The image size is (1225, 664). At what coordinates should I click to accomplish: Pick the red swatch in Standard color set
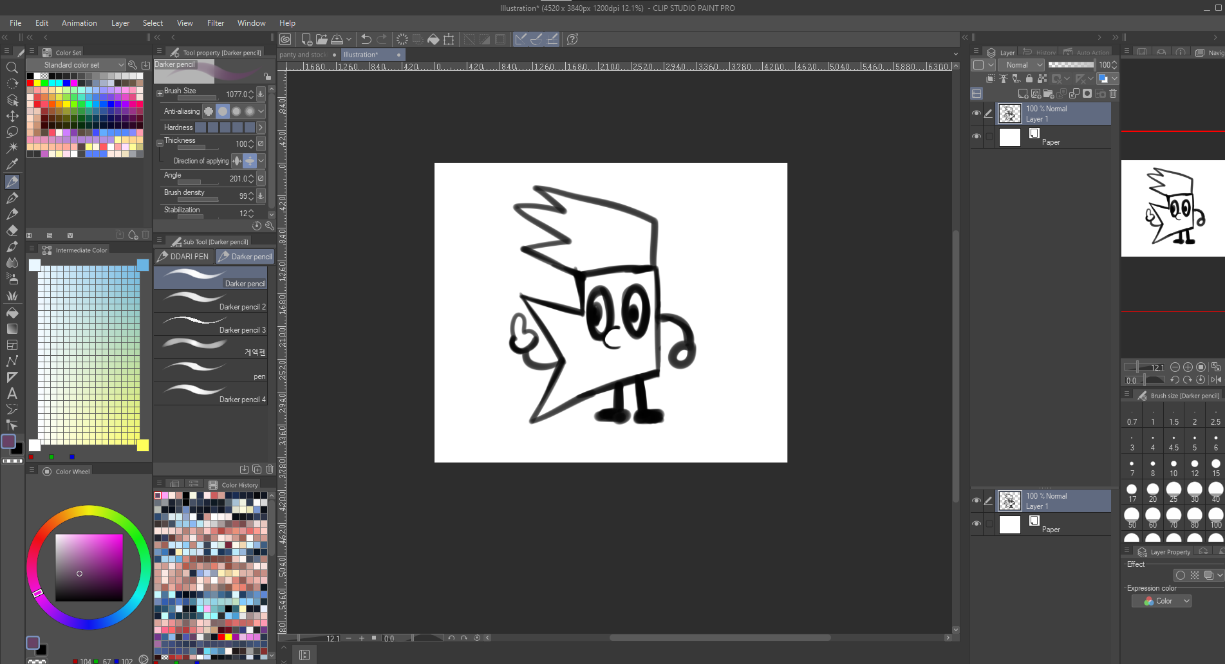[30, 83]
